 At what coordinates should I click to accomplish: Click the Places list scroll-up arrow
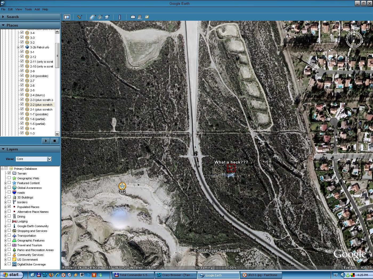(x=57, y=32)
